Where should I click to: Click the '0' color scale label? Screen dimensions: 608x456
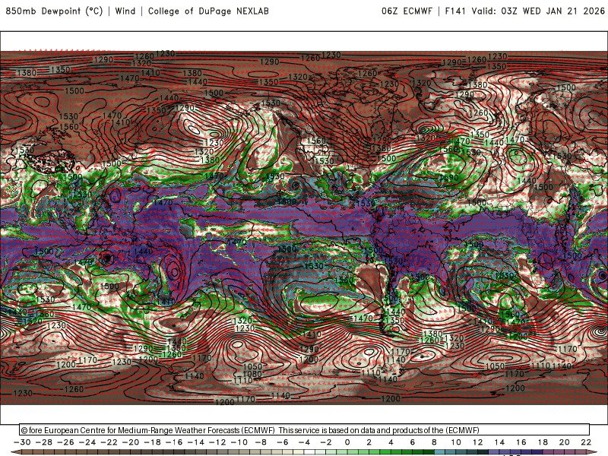point(347,442)
